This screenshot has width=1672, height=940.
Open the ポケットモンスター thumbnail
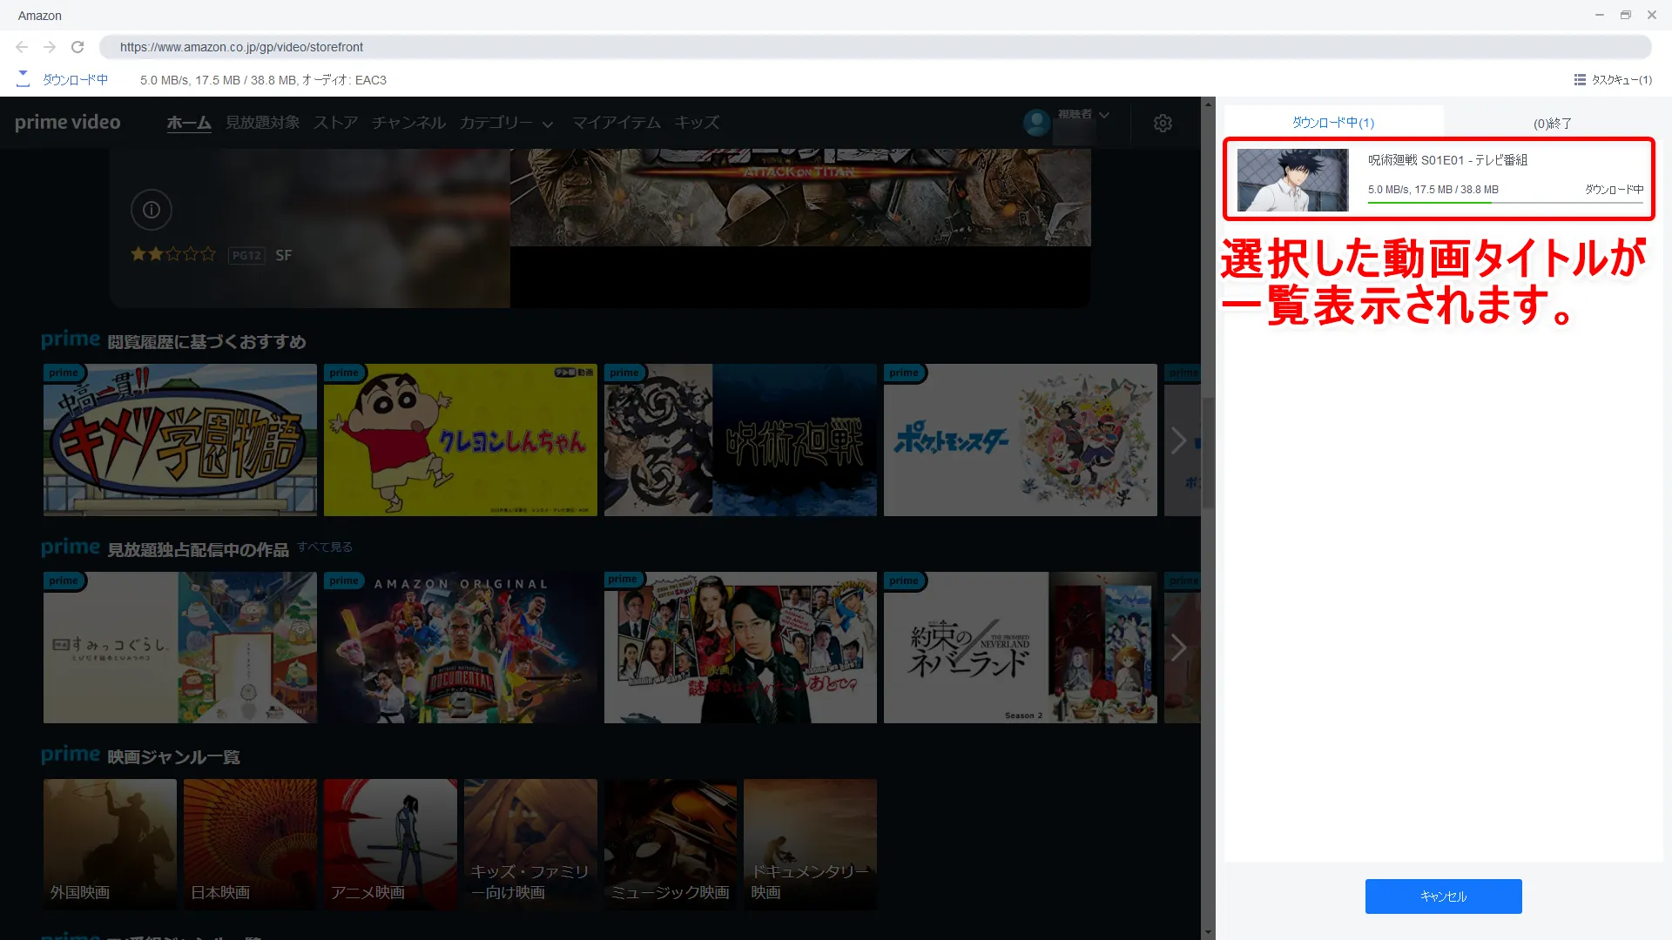(1021, 440)
